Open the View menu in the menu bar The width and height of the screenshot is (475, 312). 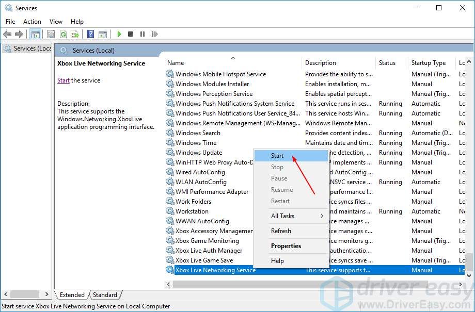click(x=56, y=22)
